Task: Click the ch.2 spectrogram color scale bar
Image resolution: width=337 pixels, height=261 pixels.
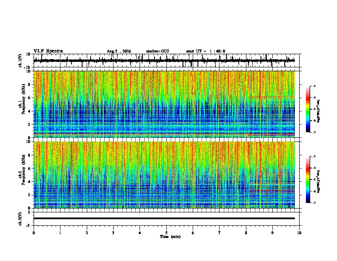Action: pyautogui.click(x=308, y=180)
